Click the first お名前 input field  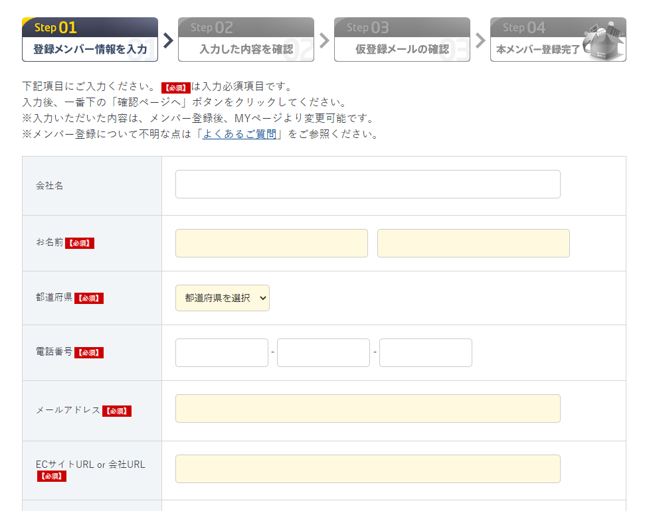pos(272,243)
